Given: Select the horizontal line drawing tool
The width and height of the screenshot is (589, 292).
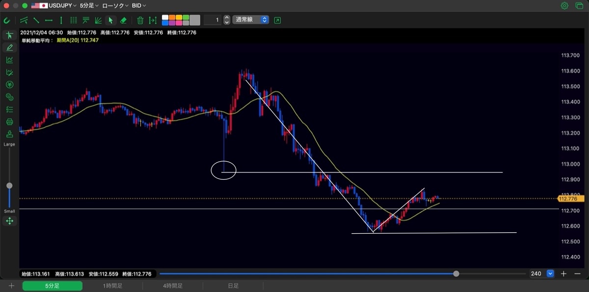Looking at the screenshot, I should pyautogui.click(x=49, y=20).
